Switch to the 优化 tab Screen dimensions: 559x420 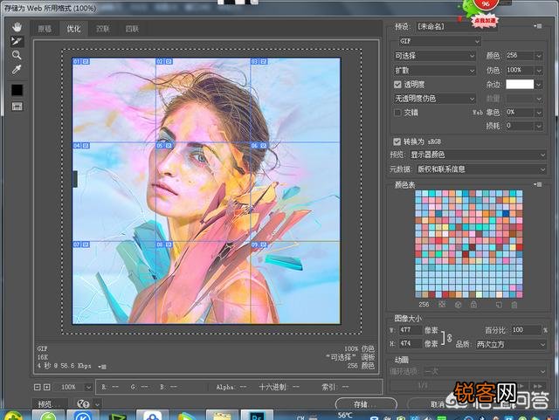[x=73, y=29]
